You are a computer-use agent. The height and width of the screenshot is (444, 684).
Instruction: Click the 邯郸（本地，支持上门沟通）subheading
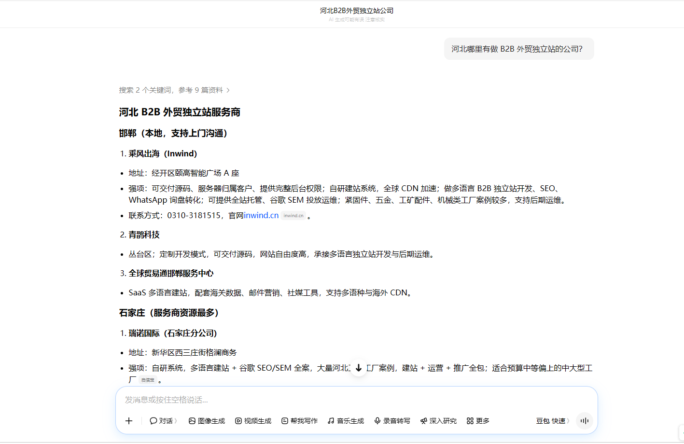tap(173, 133)
